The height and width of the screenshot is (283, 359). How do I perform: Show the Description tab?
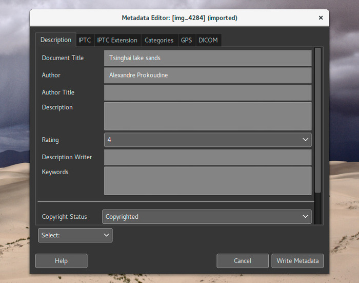click(56, 40)
